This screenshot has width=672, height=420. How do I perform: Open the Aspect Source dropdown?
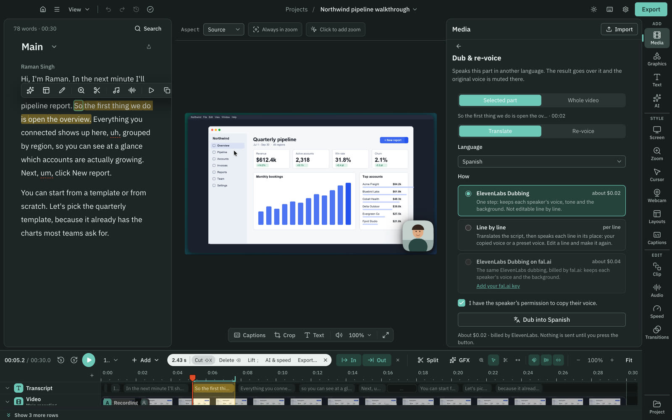(223, 29)
